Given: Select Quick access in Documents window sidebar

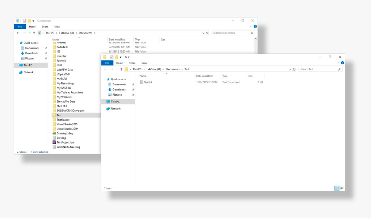Looking at the screenshot, I should [31, 43].
